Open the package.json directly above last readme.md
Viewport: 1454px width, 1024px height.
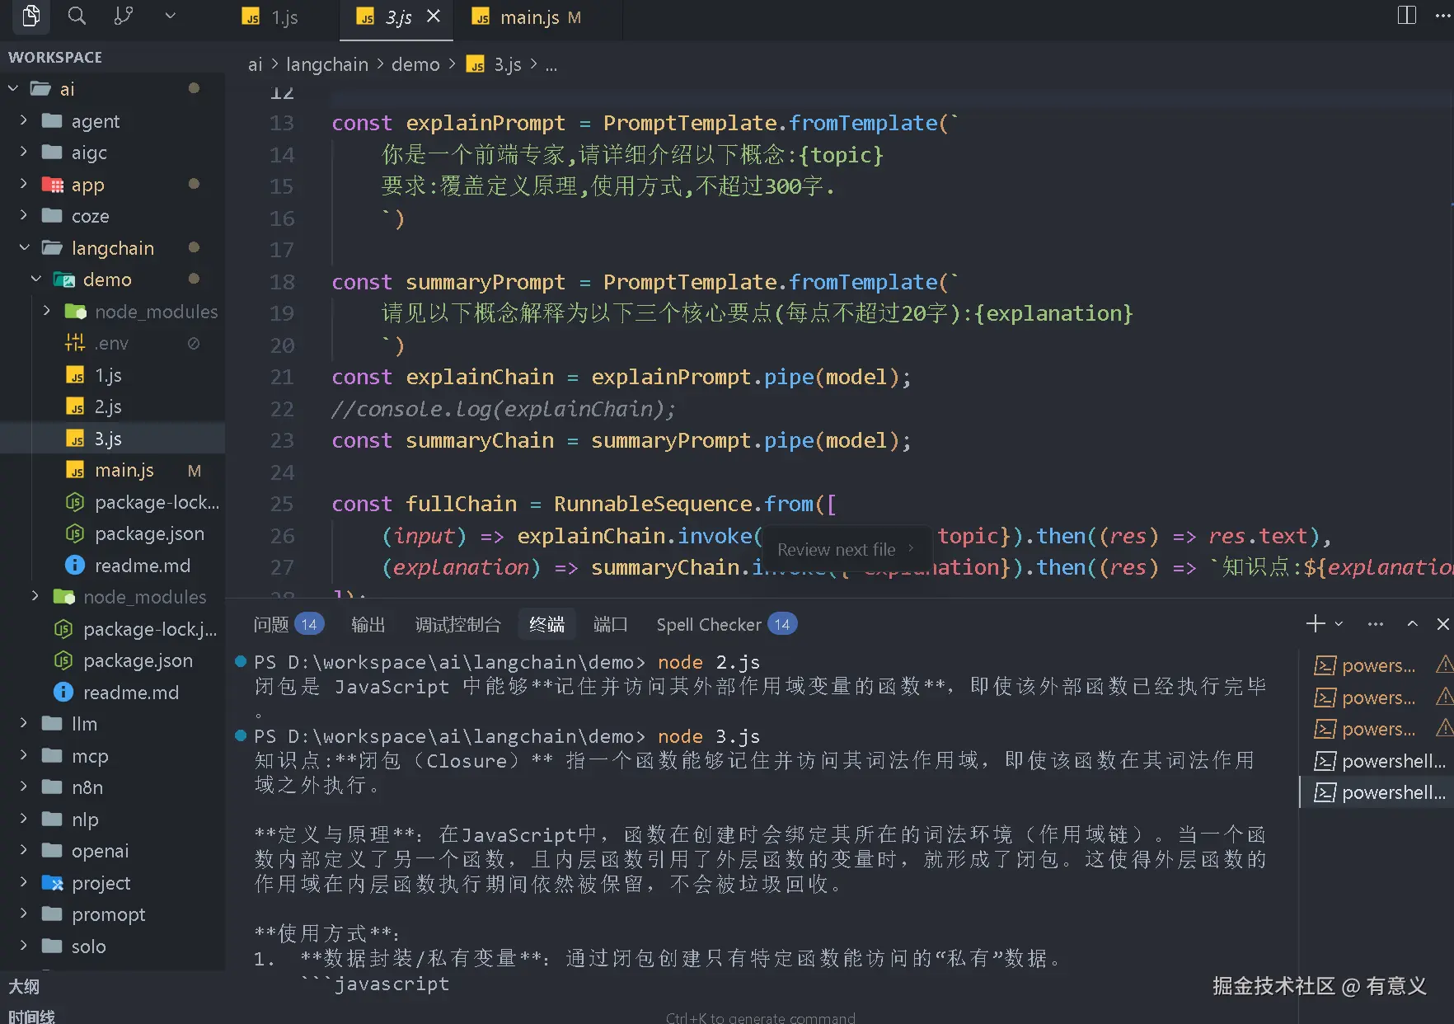point(112,660)
